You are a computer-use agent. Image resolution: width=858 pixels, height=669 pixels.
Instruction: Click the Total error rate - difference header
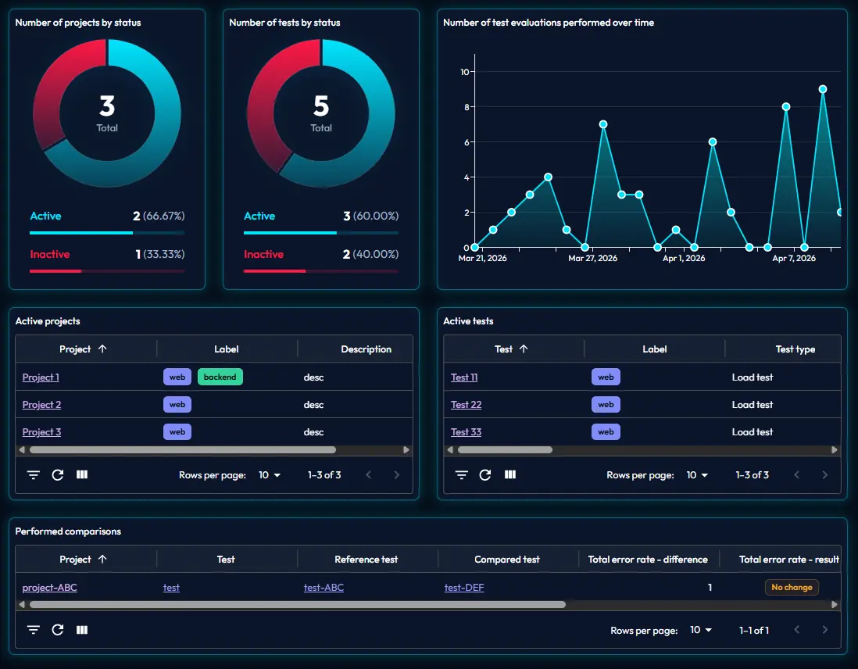point(648,559)
